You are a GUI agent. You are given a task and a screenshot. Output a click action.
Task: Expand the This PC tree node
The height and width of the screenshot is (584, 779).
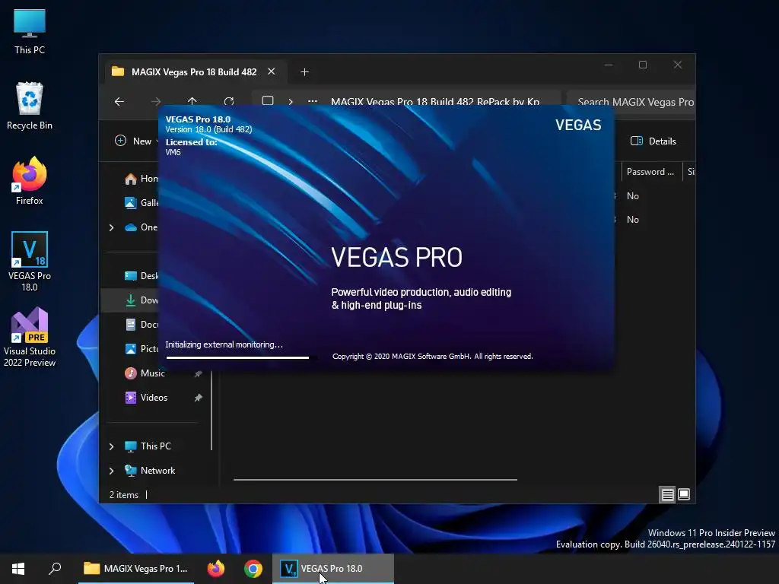tap(112, 446)
